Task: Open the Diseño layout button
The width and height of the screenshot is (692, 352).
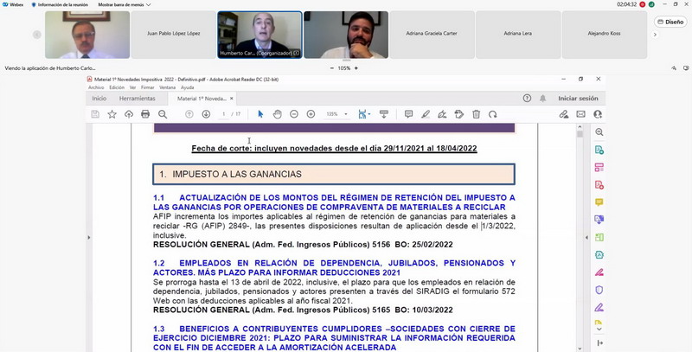Action: coord(671,22)
